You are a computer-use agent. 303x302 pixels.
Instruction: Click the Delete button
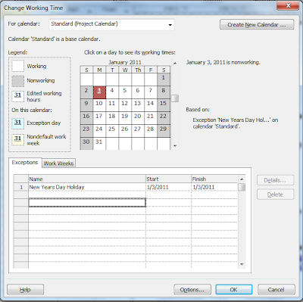coord(275,195)
